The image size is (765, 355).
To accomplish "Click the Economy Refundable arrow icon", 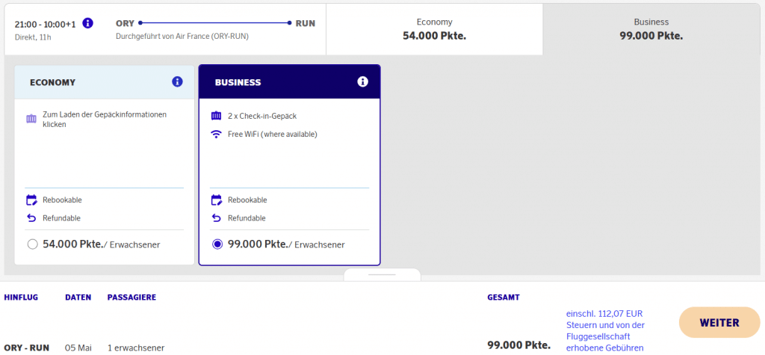I will pos(31,218).
